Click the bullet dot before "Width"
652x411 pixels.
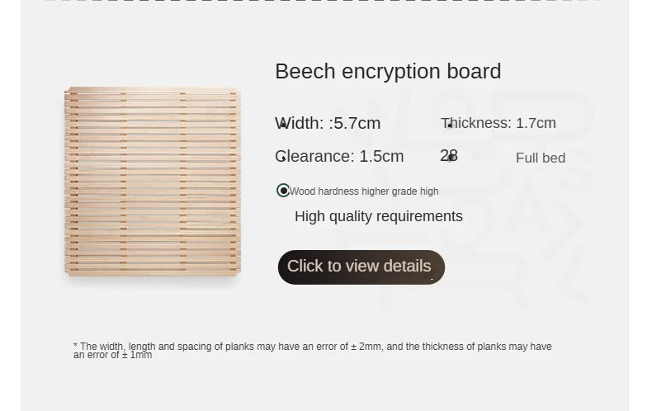coord(283,125)
